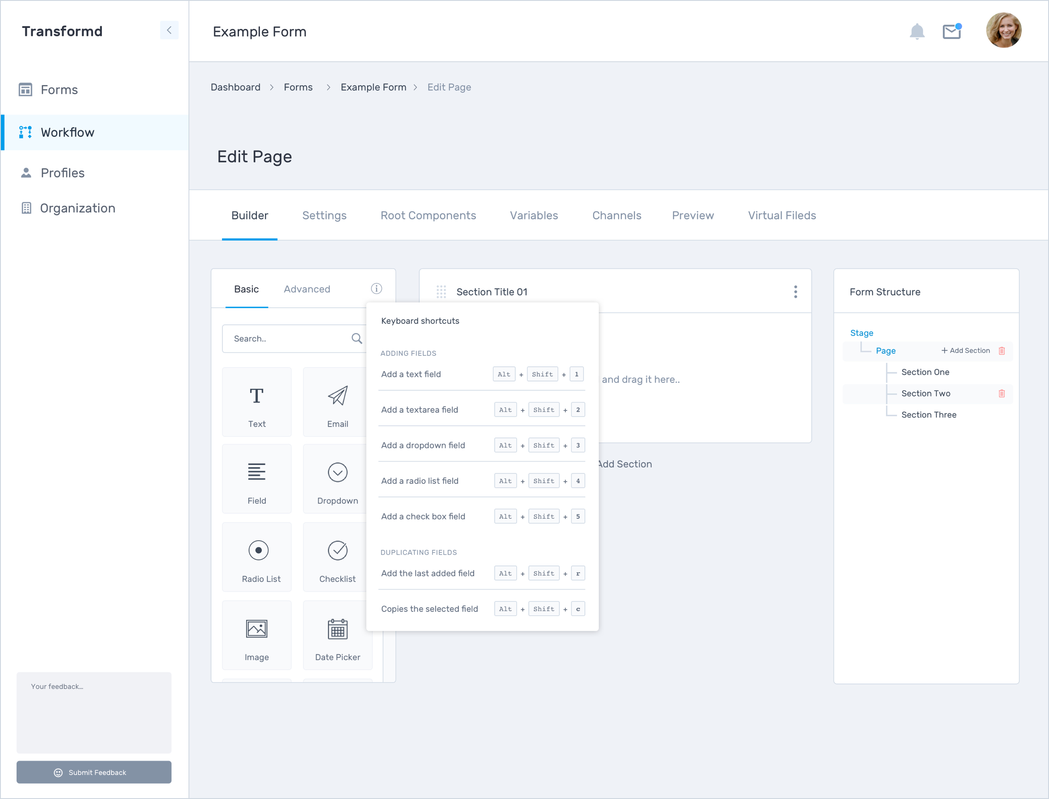
Task: Switch to the Settings tab
Action: tap(324, 215)
